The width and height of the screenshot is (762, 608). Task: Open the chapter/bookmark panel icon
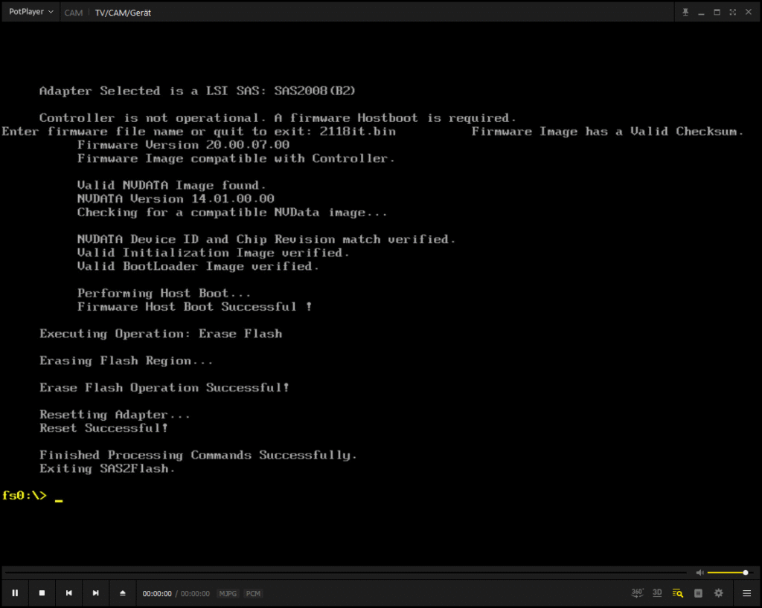pyautogui.click(x=698, y=593)
